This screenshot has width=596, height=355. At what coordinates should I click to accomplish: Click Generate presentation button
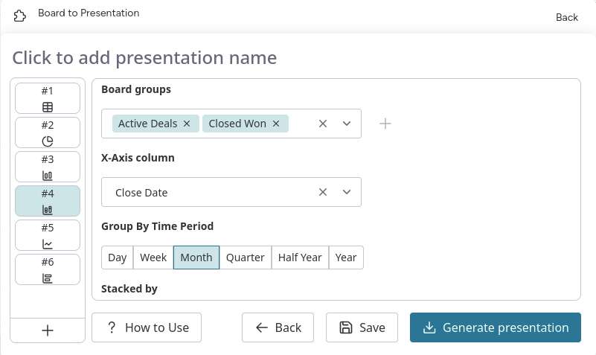(495, 327)
